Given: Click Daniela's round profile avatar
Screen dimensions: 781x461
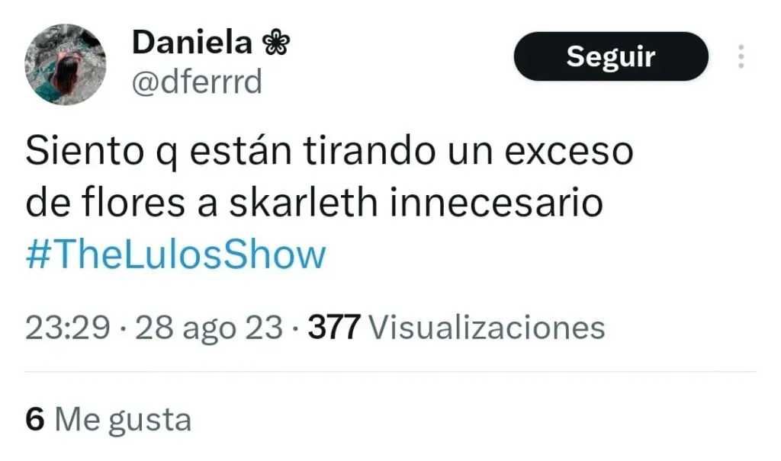Looking at the screenshot, I should pos(66,64).
